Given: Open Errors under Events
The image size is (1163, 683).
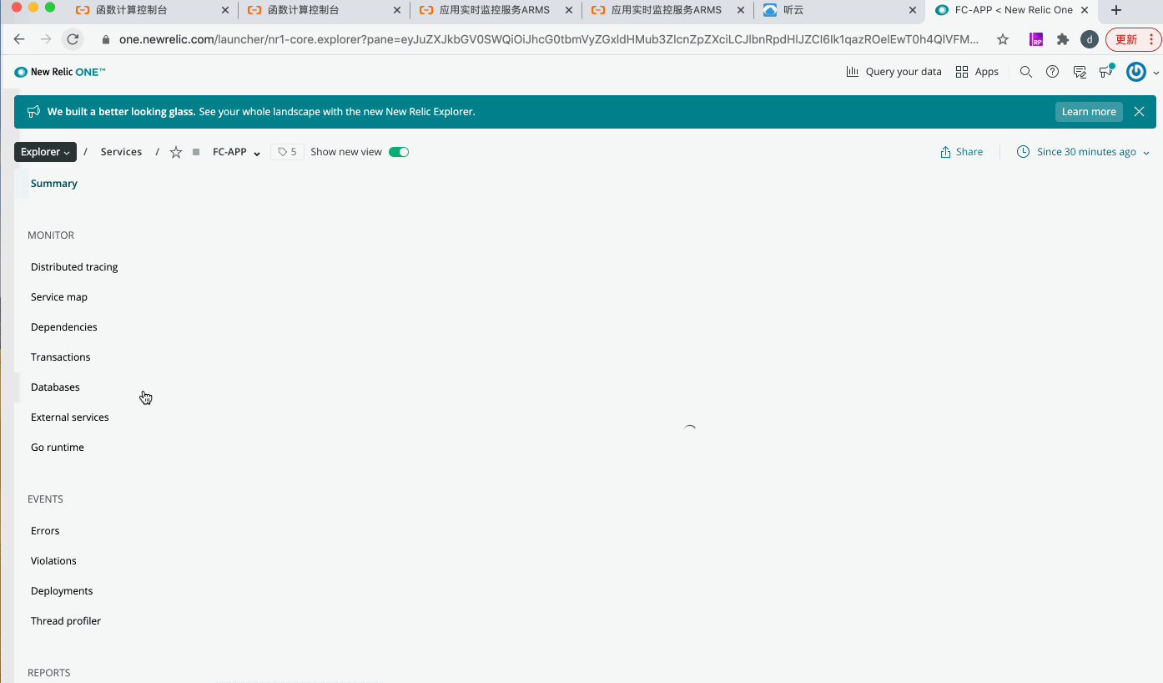Looking at the screenshot, I should click(x=45, y=531).
